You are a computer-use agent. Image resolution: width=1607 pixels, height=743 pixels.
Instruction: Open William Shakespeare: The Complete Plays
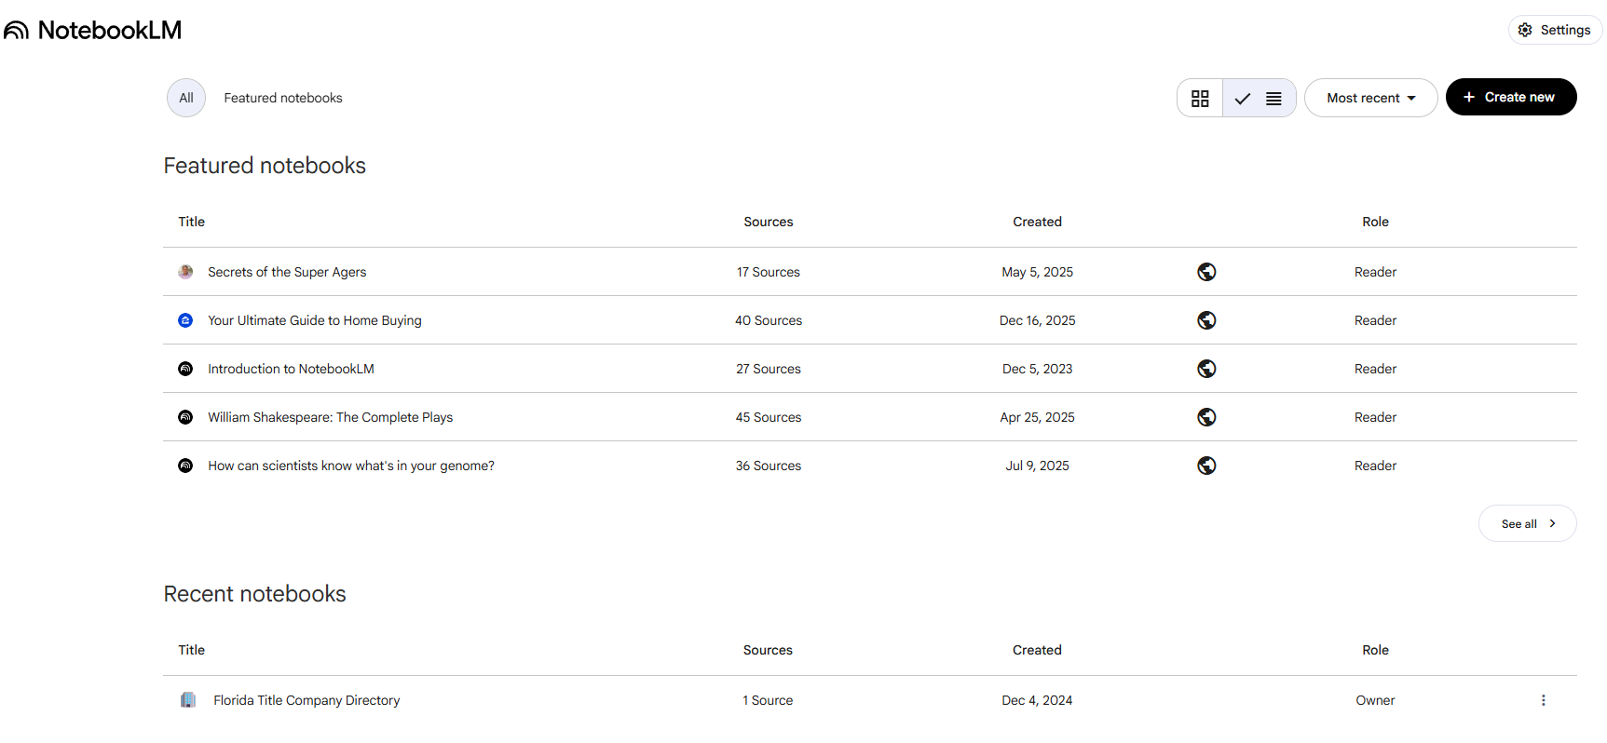[330, 417]
